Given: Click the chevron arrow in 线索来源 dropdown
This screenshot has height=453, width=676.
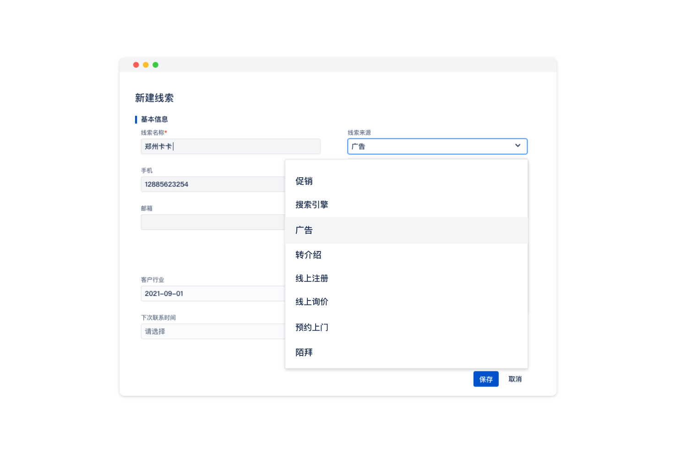Looking at the screenshot, I should click(518, 146).
